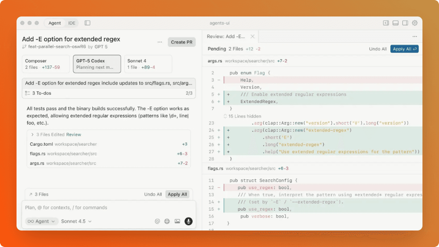Open the Agent mode dropdown

(41, 221)
